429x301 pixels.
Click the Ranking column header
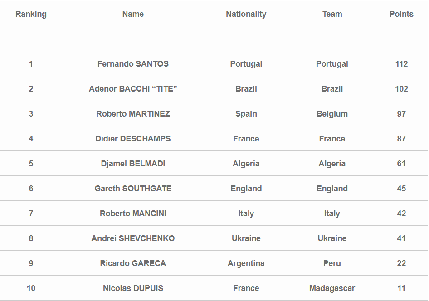[31, 14]
